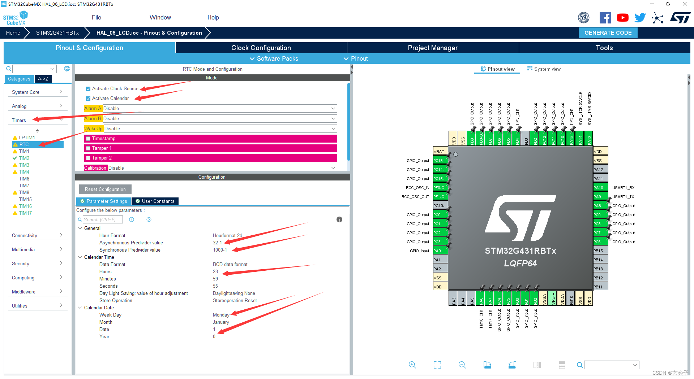The width and height of the screenshot is (694, 379).
Task: Open the Pinout dropdown menu
Action: [x=356, y=58]
